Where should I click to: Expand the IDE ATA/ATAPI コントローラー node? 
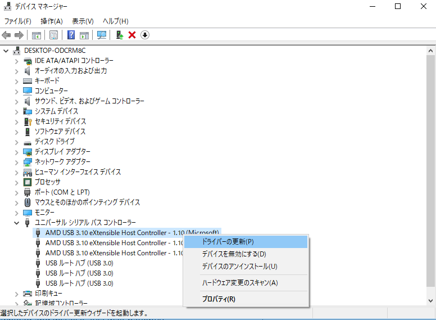(17, 61)
